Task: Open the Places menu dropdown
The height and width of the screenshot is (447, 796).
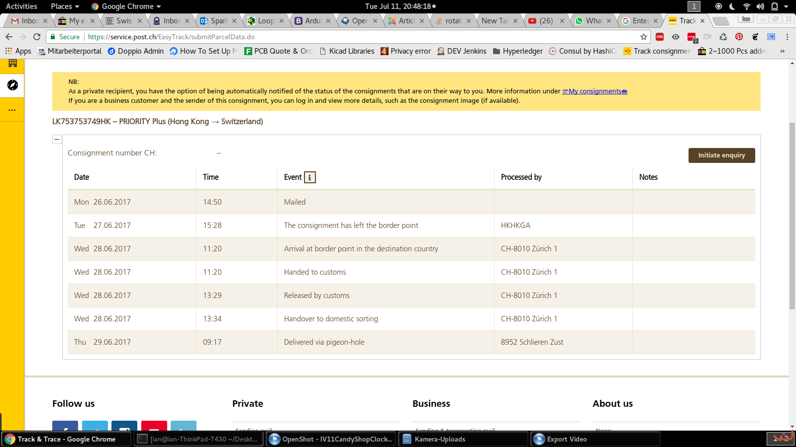Action: (65, 6)
